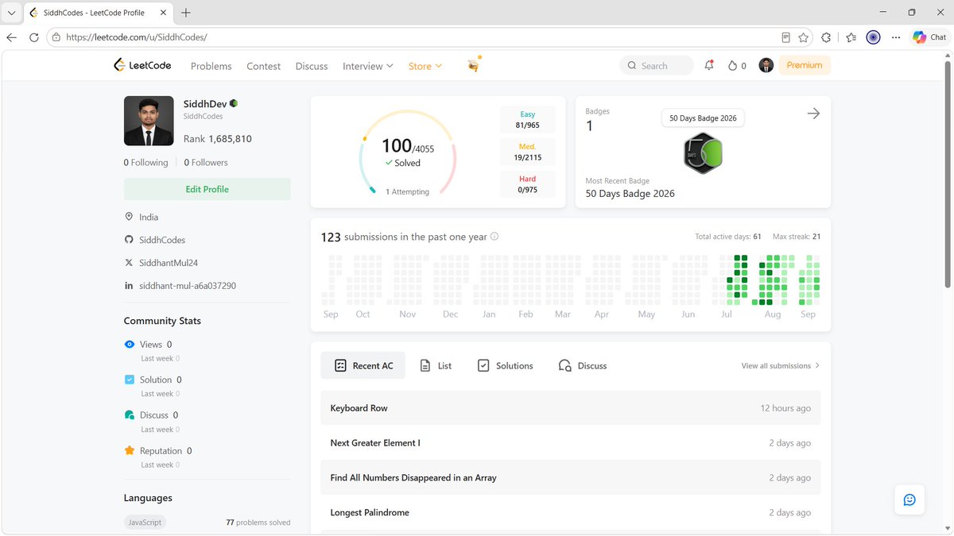Click the search magnifier icon

(632, 66)
